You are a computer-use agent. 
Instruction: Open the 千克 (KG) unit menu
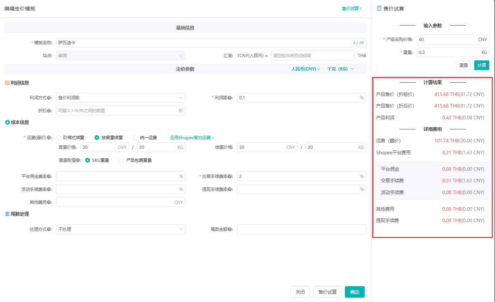coord(340,69)
